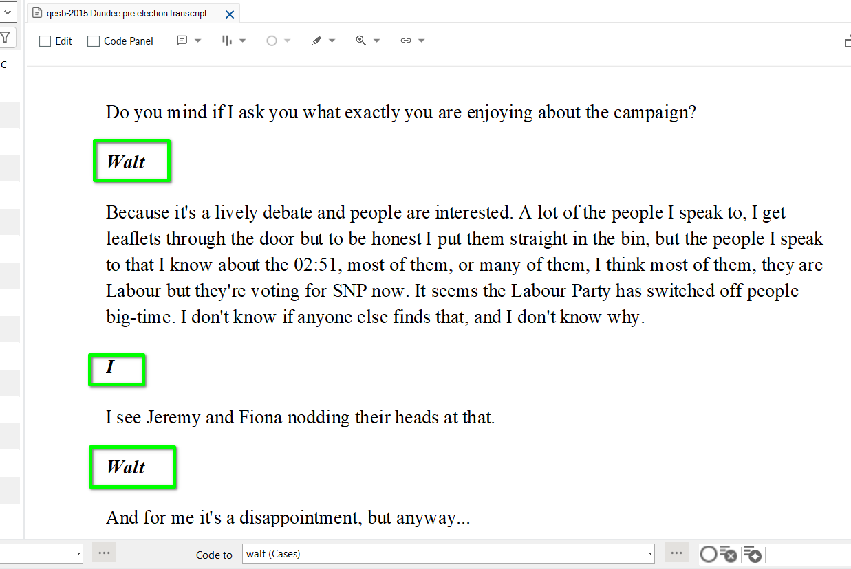Click the code circle icon in bottom bar
The width and height of the screenshot is (851, 569).
coord(708,554)
